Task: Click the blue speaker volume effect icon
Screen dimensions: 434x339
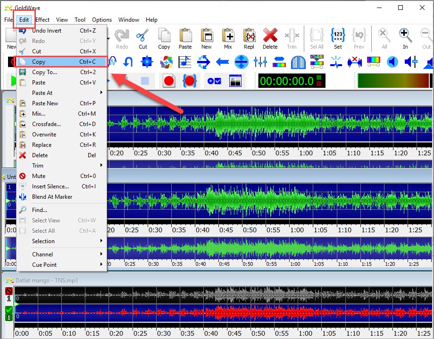Action: [x=392, y=61]
